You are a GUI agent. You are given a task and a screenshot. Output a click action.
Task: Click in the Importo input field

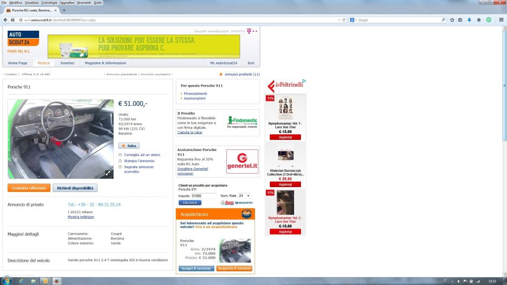pos(203,196)
